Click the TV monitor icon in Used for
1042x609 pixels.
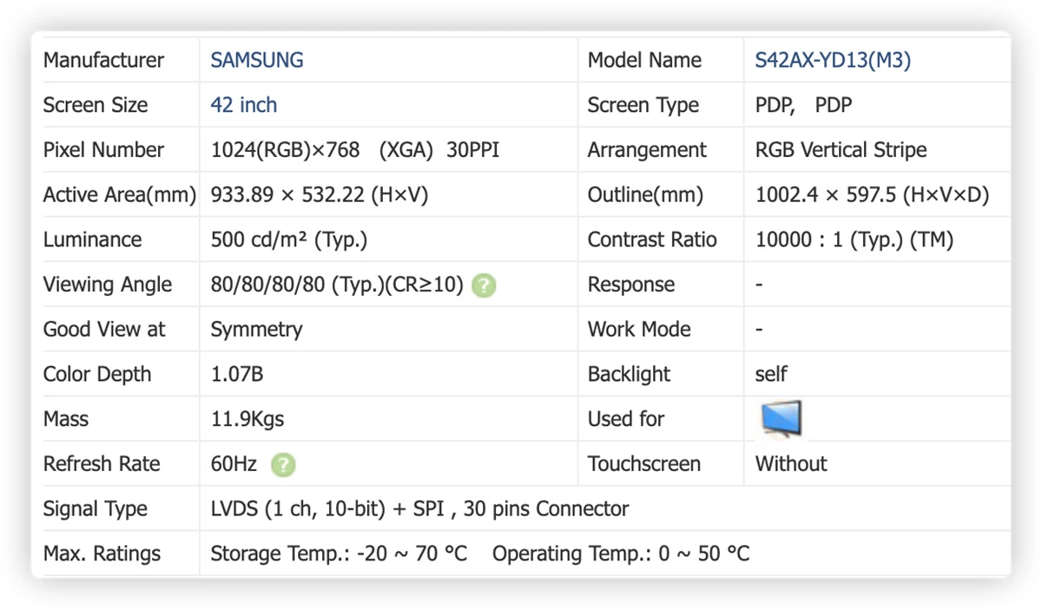(780, 419)
